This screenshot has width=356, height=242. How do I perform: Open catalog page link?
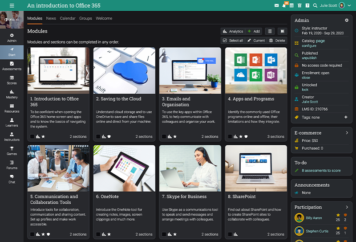320,41
